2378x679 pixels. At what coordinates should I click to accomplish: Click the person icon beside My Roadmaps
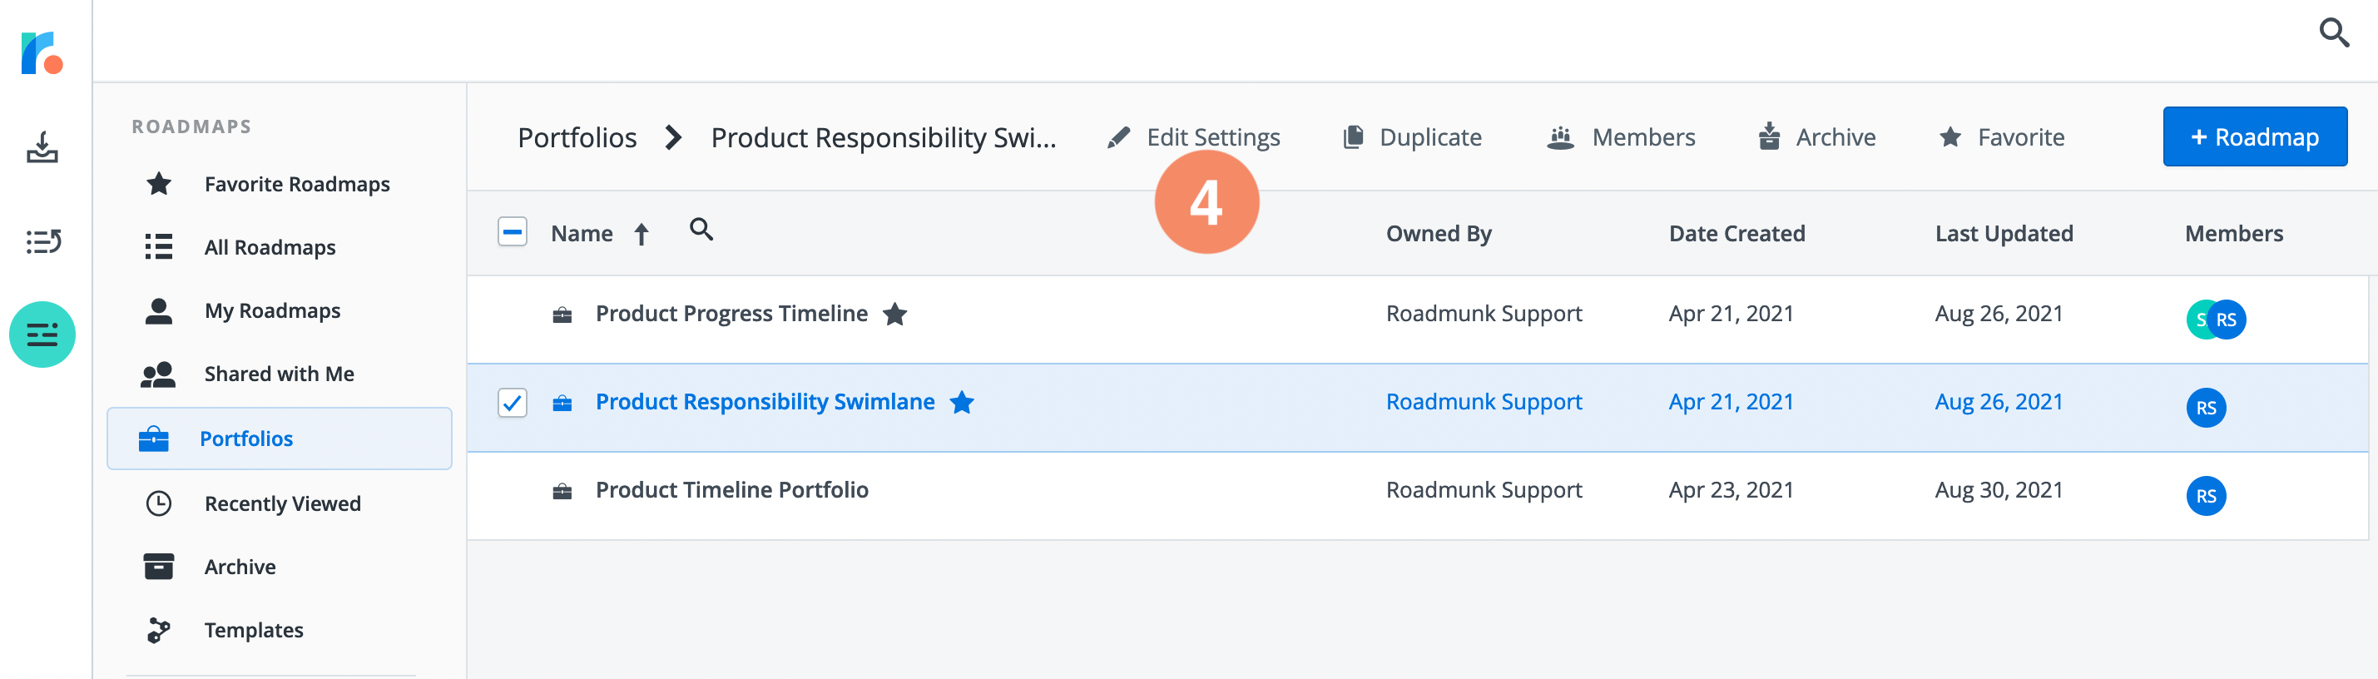click(159, 310)
